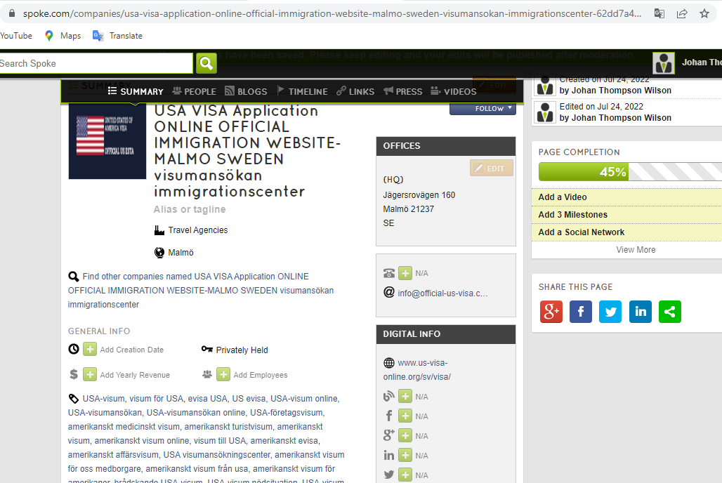Open Johan Thompson Wilson under Created on
Image resolution: width=722 pixels, height=483 pixels.
(x=621, y=91)
